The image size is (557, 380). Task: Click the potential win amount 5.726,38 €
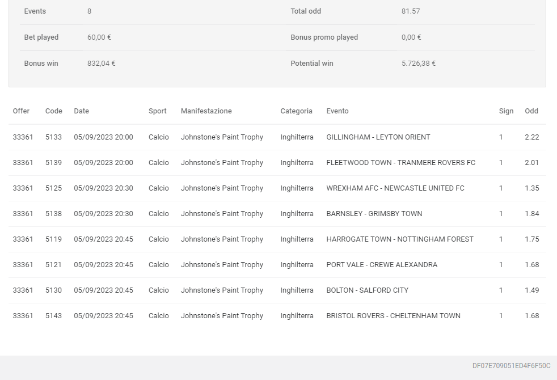tap(418, 64)
